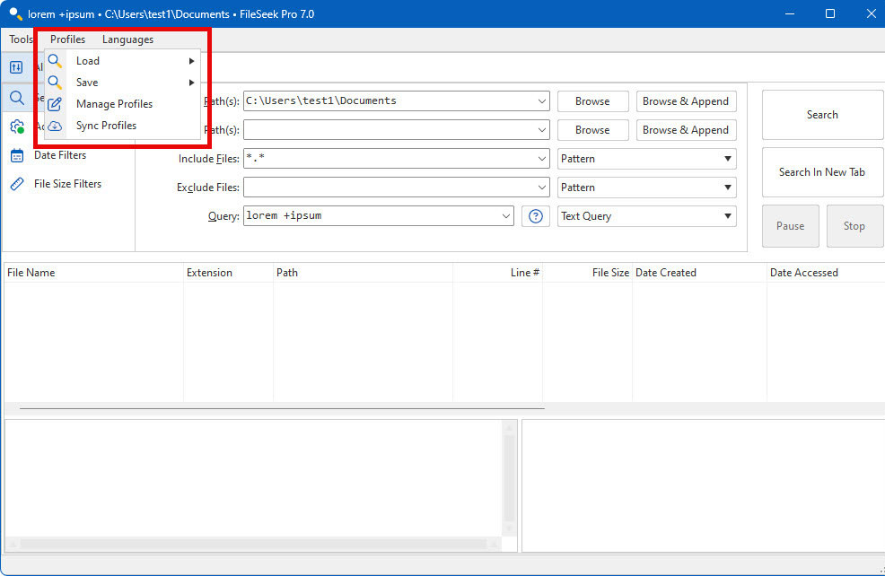Click the Manage Profiles pencil icon
This screenshot has height=576, width=885.
(55, 104)
